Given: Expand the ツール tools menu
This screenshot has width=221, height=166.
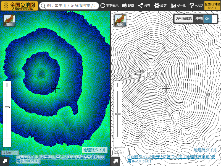Looking at the screenshot, I should pyautogui.click(x=178, y=6).
